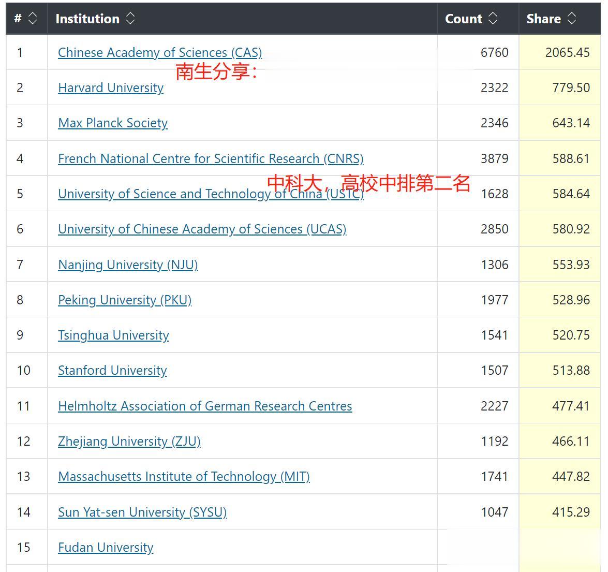The image size is (608, 572).
Task: Select share value 477.41
Action: [571, 406]
